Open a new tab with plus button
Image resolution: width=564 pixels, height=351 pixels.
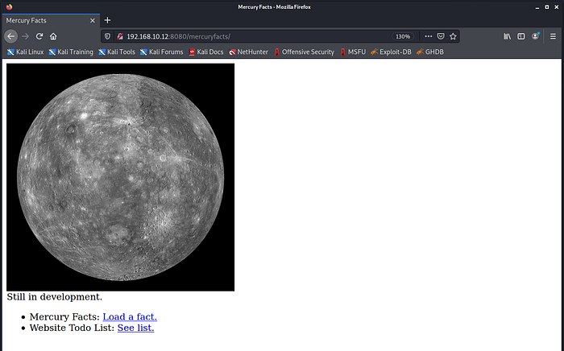[108, 20]
